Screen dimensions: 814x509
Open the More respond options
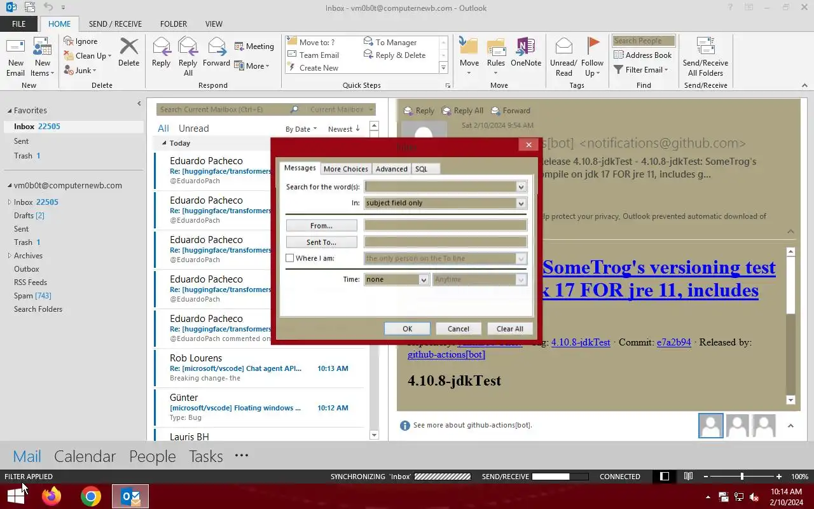[x=252, y=66]
